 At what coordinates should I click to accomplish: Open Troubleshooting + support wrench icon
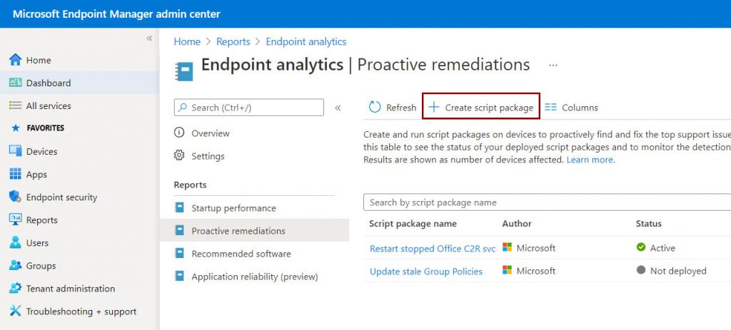click(x=16, y=311)
